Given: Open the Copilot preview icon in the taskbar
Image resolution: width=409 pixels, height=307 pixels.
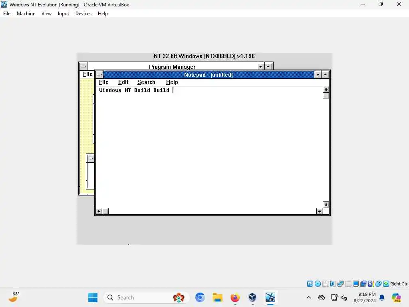Looking at the screenshot, I should 396,297.
